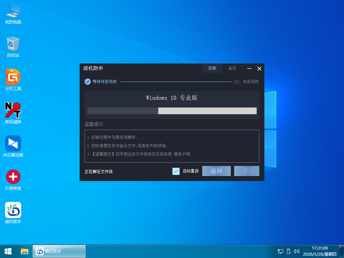Open the volume speaker tray icon
344x258 pixels.
(296, 251)
